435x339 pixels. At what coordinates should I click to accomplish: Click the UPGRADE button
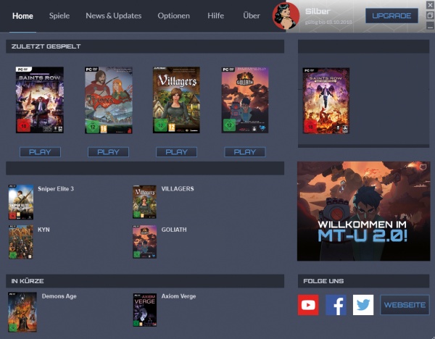point(391,16)
